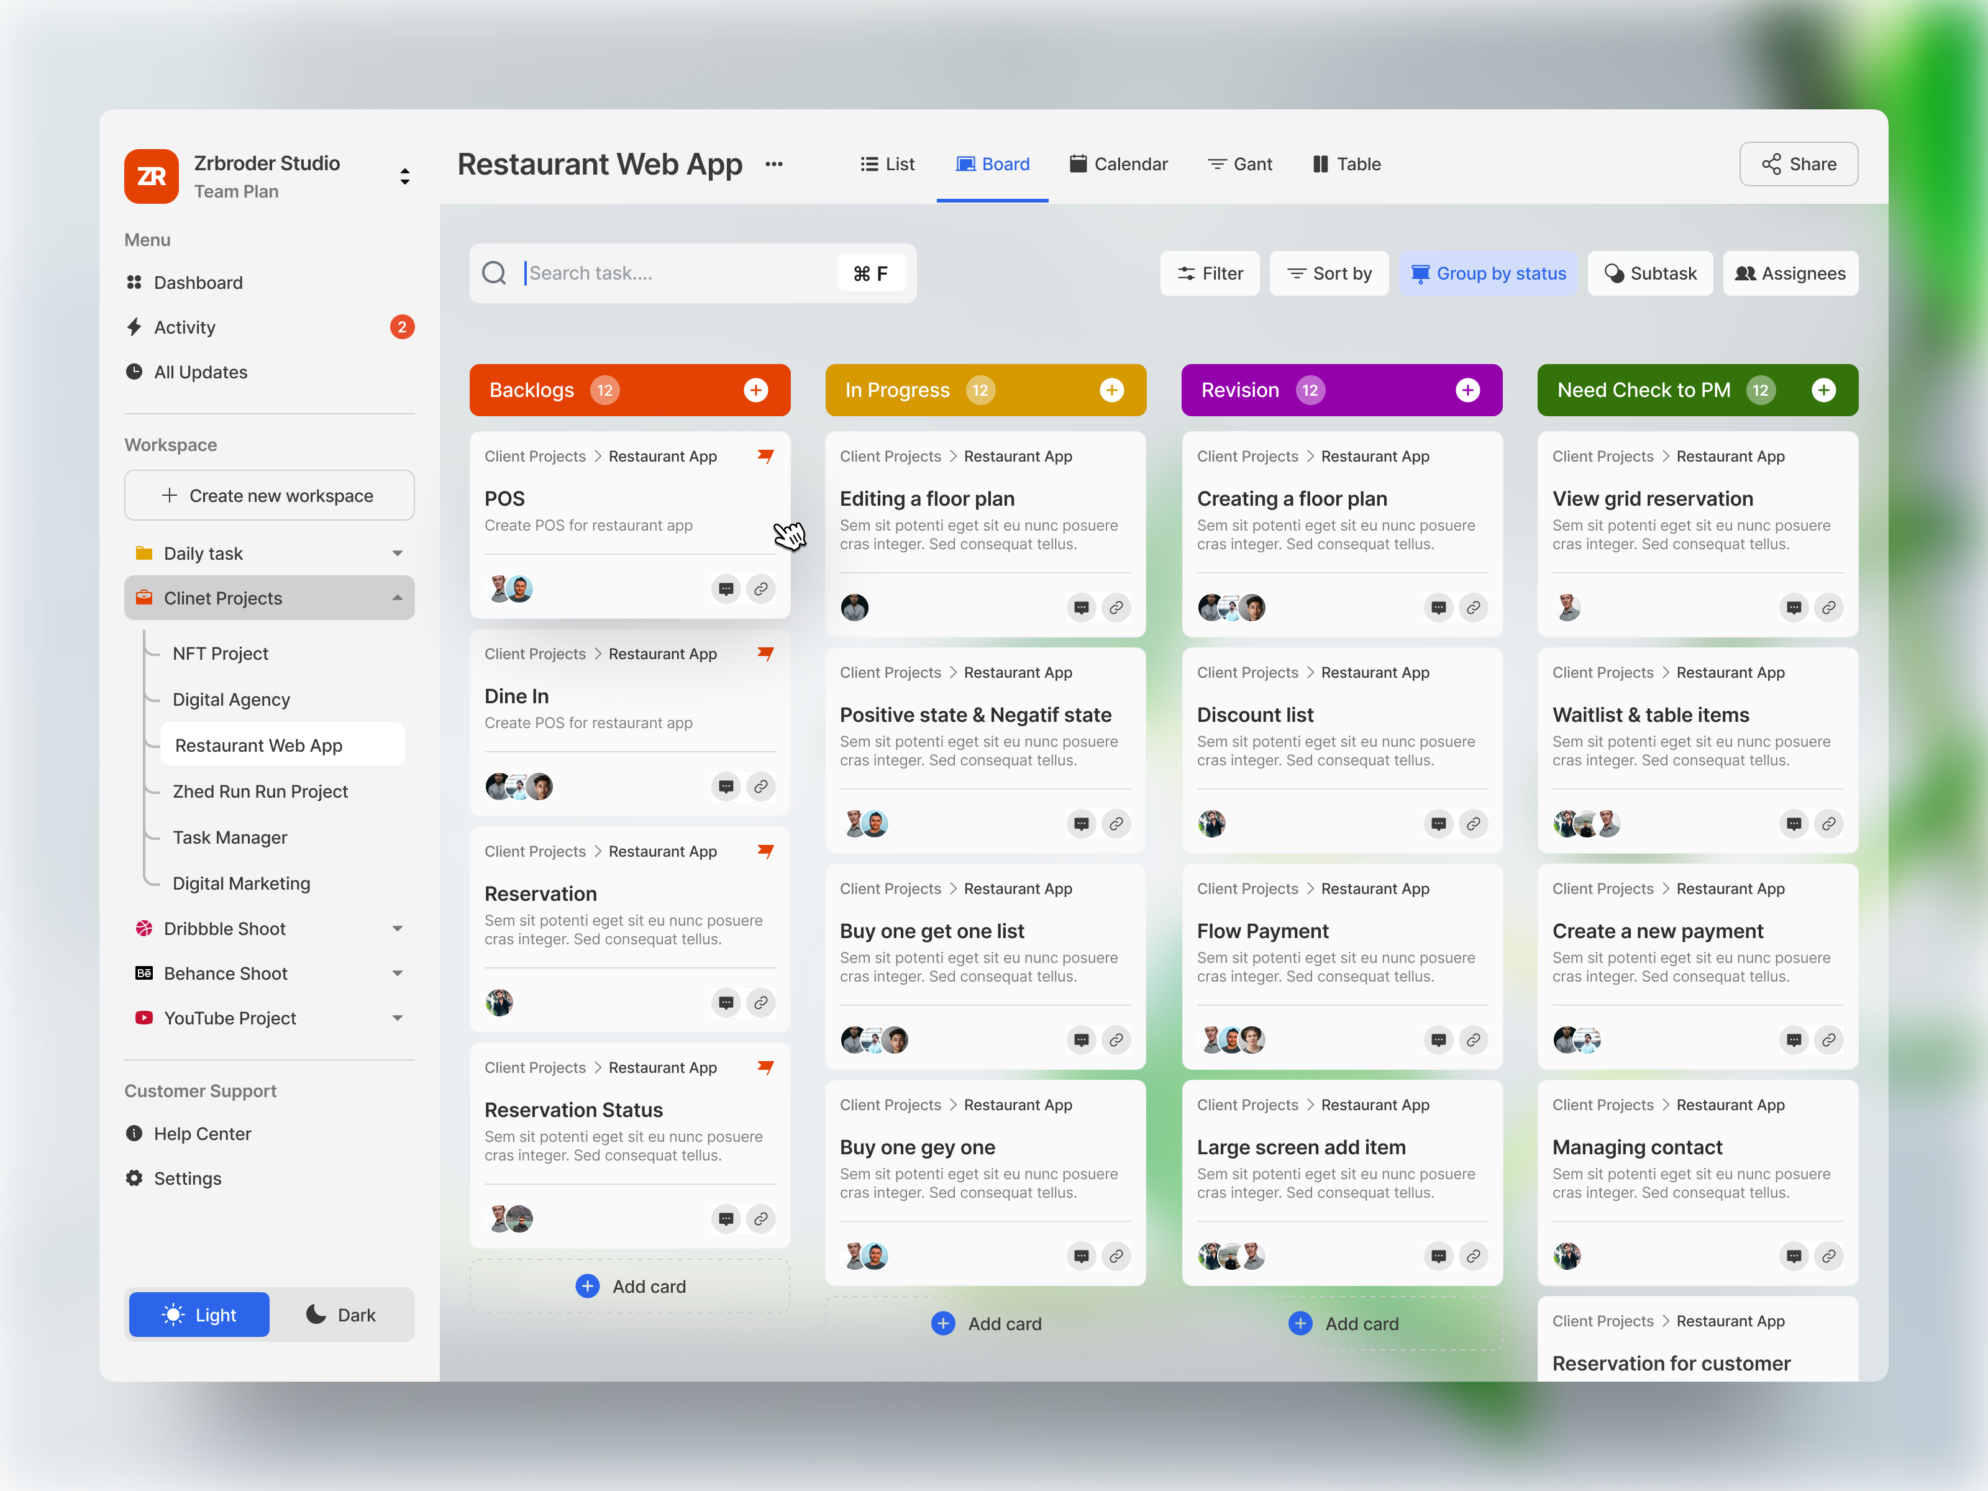
Task: Click the link icon on Dine In card
Action: pos(761,785)
